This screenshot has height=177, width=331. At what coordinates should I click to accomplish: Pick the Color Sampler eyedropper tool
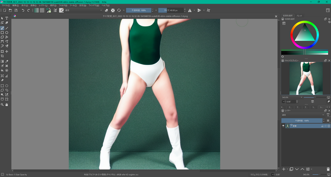(x=7, y=61)
